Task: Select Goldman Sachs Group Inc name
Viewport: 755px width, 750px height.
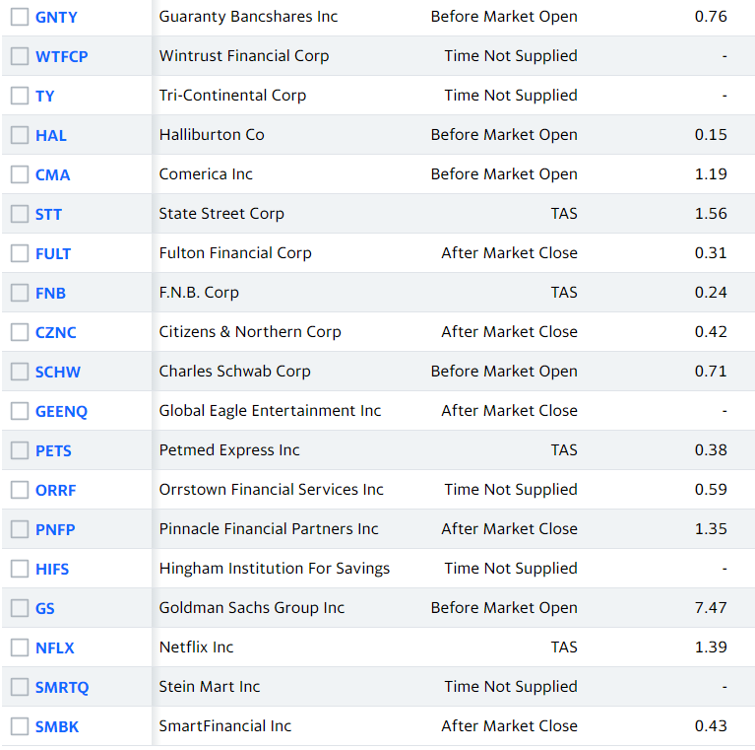Action: click(x=252, y=608)
